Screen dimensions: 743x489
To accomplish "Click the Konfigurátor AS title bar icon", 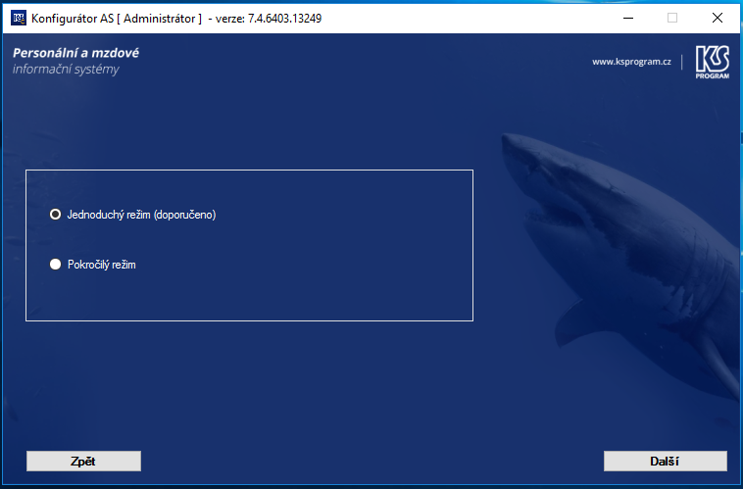I will [x=19, y=18].
